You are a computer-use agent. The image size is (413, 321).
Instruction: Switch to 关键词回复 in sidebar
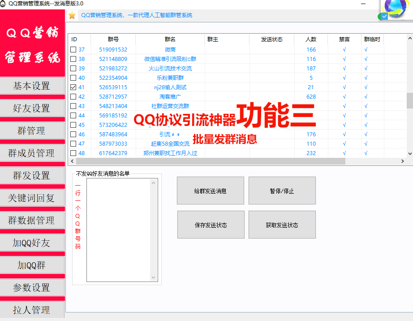32,198
